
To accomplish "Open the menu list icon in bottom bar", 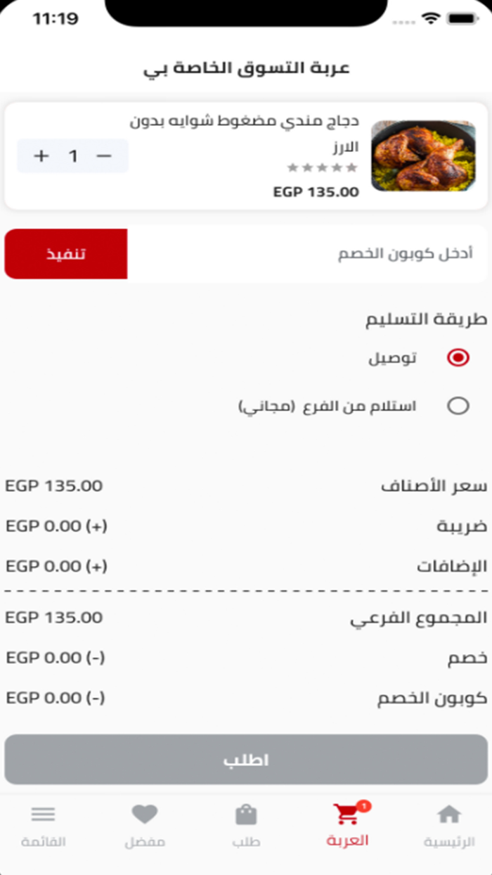I will click(43, 815).
